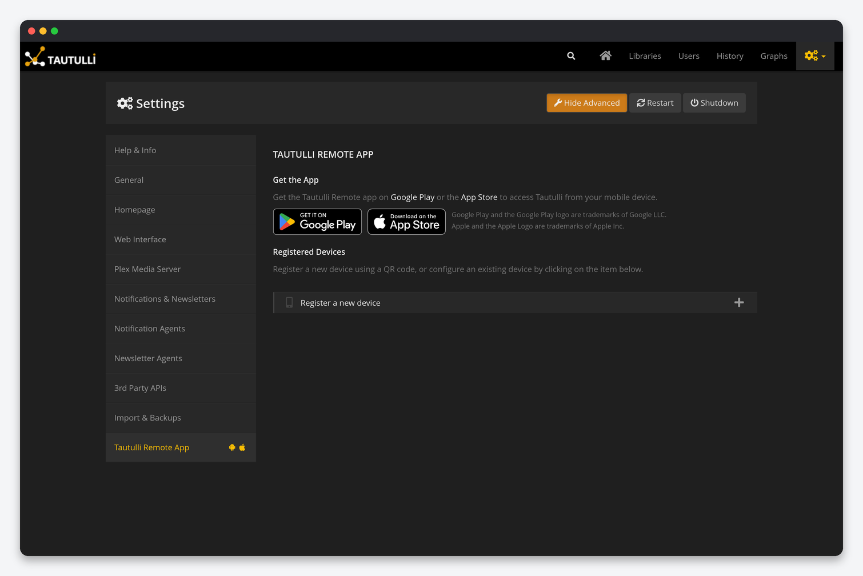Click the Shutdown button
Viewport: 863px width, 576px height.
[714, 103]
